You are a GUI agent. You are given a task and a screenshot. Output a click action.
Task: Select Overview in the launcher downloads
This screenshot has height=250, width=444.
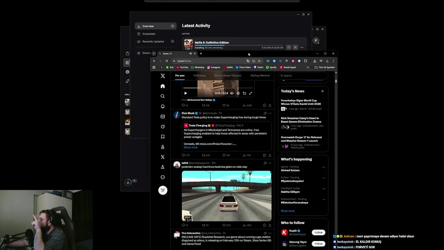pyautogui.click(x=155, y=26)
